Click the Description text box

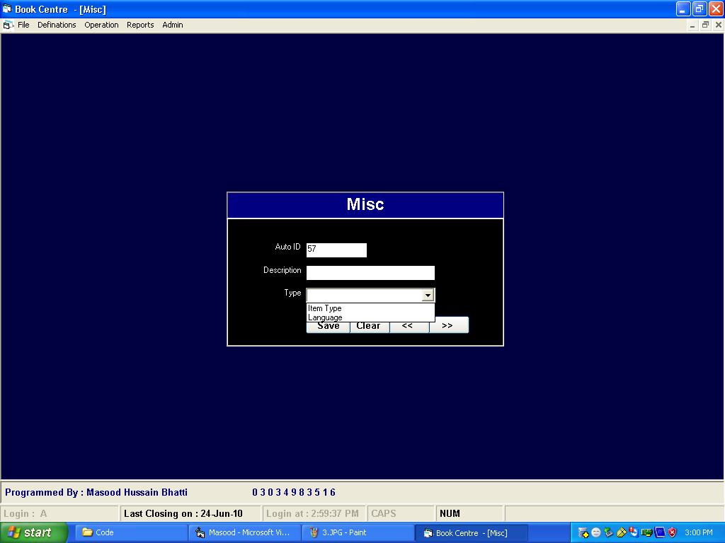pos(370,272)
